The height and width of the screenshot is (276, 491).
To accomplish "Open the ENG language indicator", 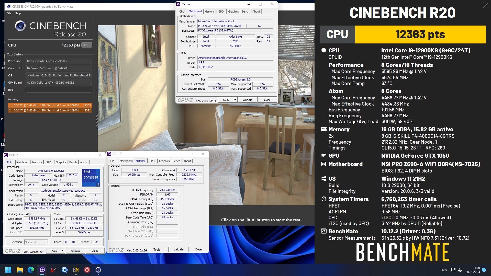I will (x=444, y=270).
